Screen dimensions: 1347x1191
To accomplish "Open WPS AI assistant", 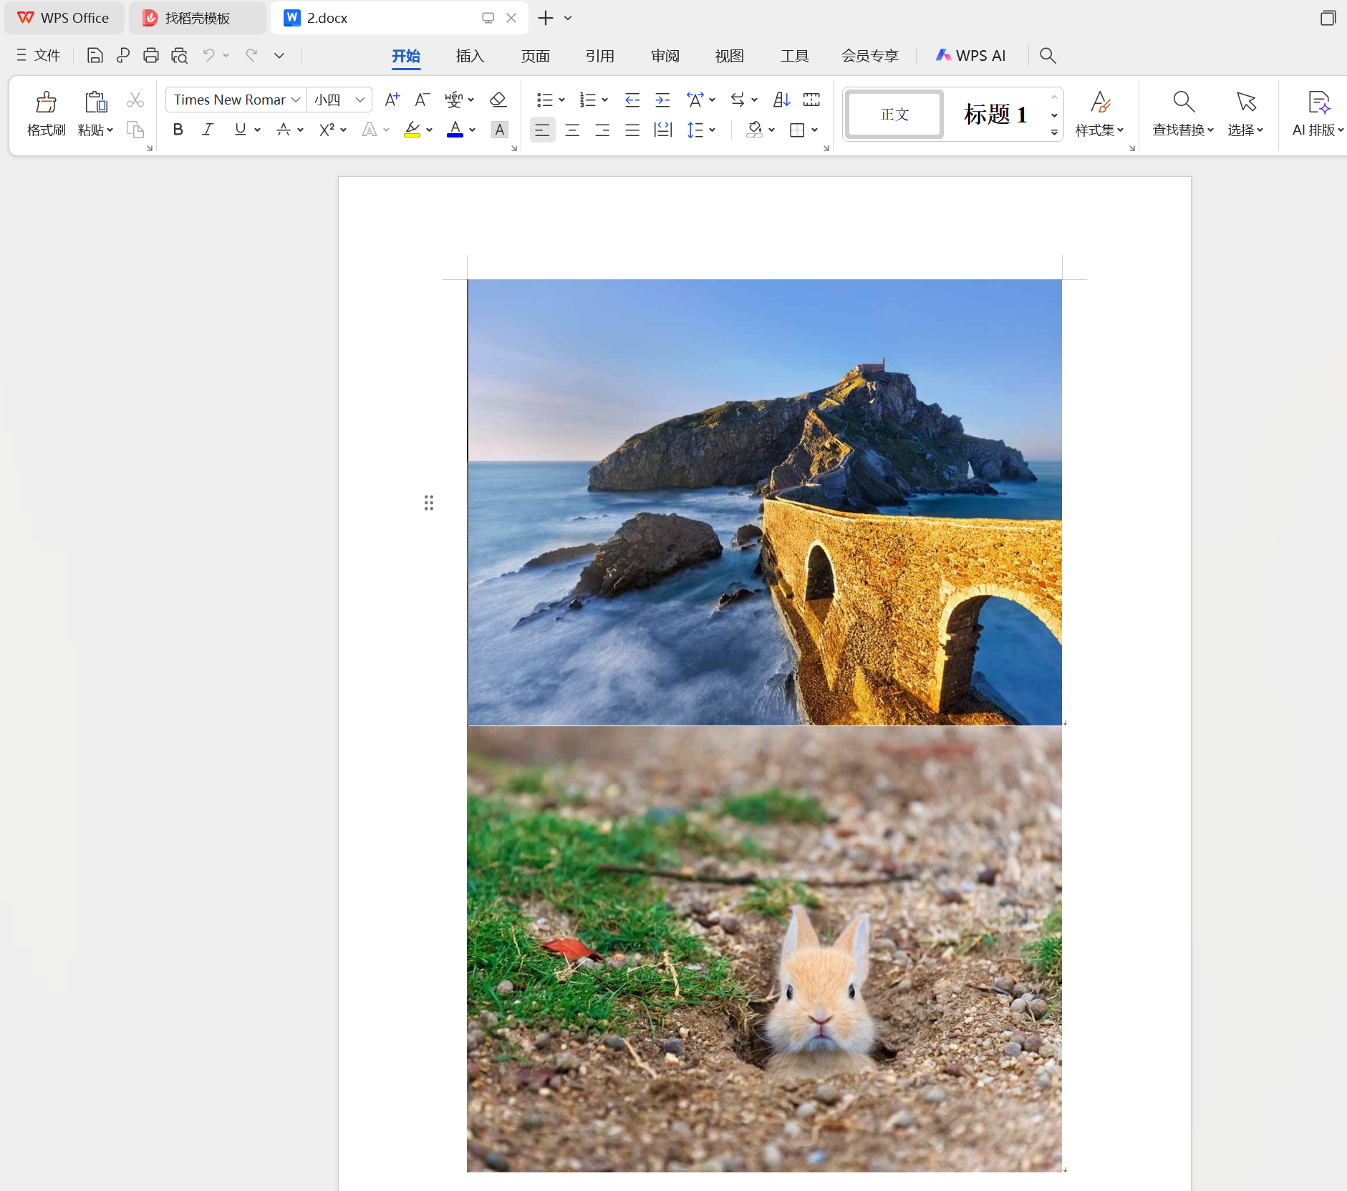I will [971, 56].
